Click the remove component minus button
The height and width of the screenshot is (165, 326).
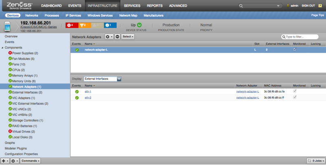[x=117, y=37]
